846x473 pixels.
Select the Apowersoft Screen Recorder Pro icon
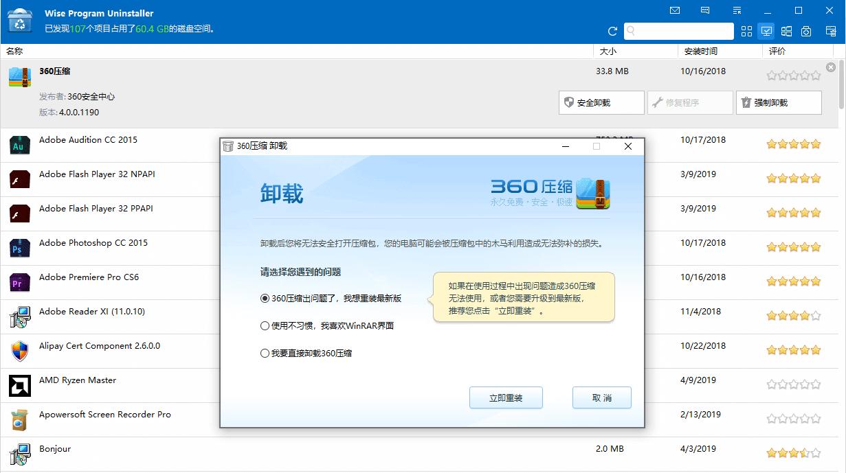[x=20, y=420]
